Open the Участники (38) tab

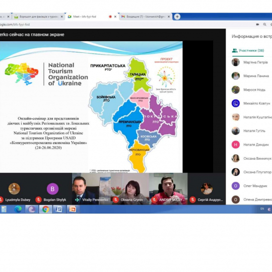click(248, 50)
